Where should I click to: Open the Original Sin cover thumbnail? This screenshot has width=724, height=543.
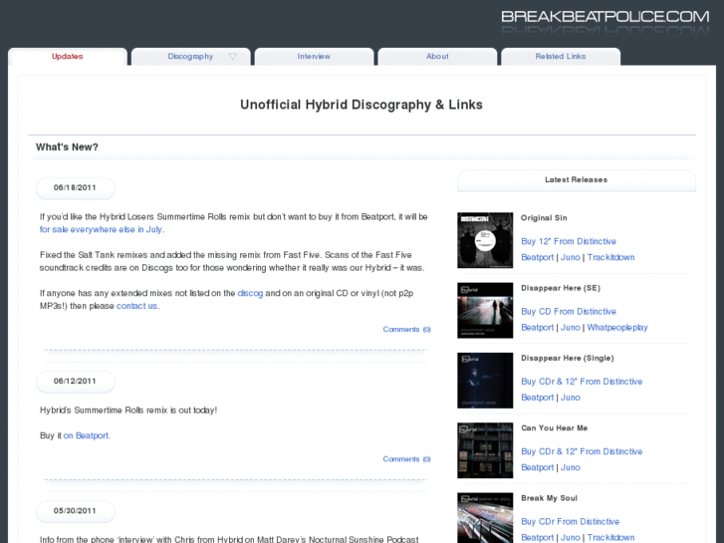coord(485,240)
